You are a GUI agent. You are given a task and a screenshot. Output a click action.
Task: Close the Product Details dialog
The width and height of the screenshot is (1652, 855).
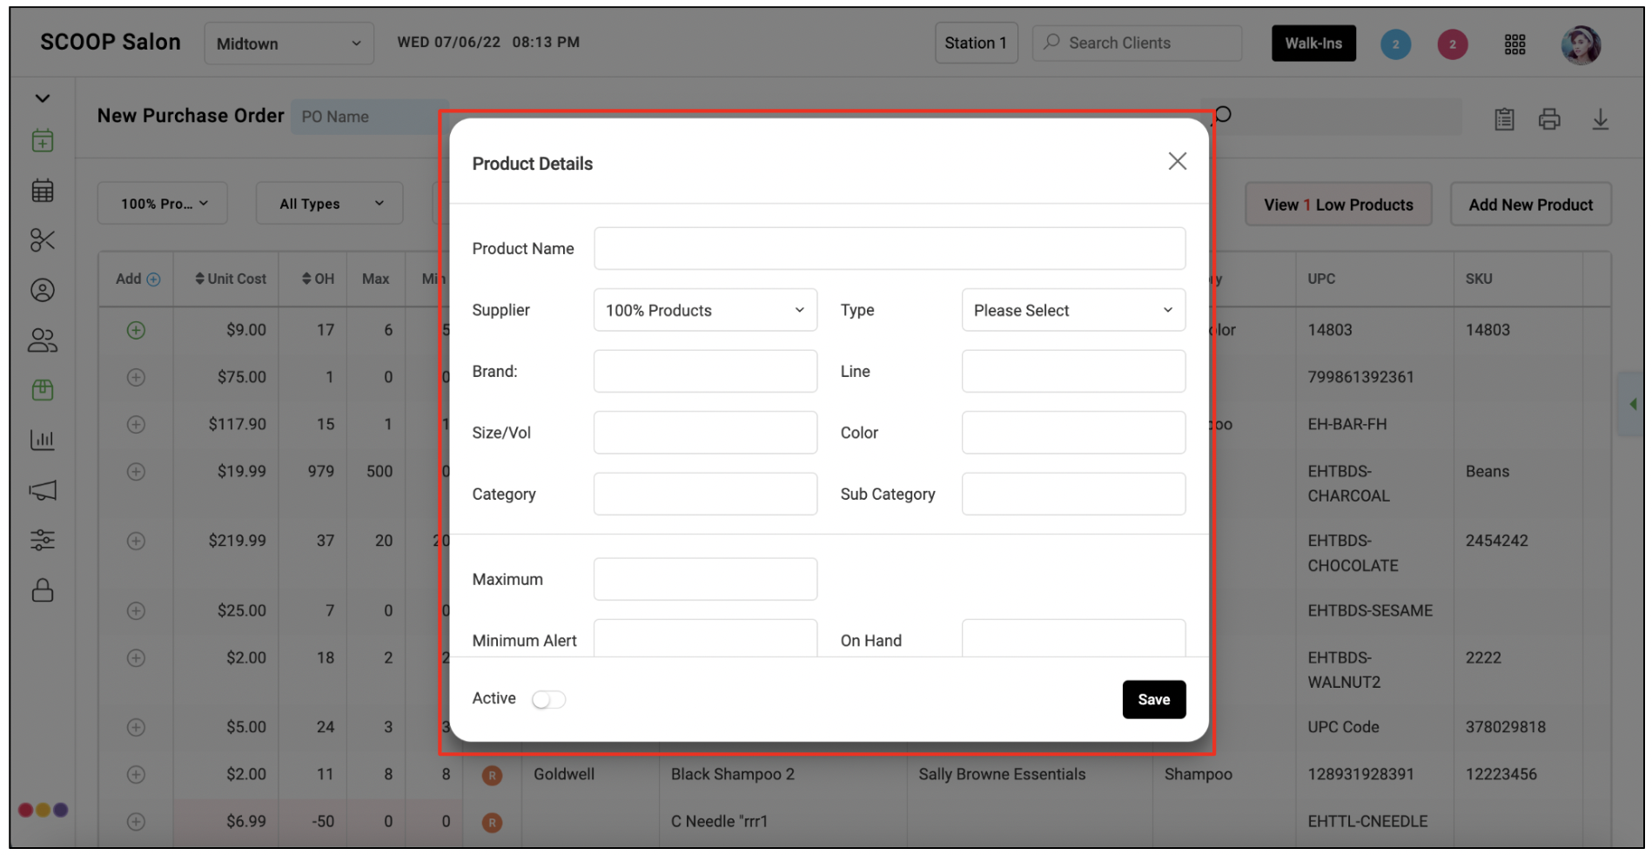[1177, 161]
